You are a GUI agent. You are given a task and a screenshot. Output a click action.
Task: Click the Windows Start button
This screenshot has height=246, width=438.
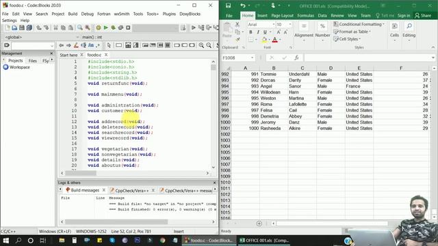5,241
